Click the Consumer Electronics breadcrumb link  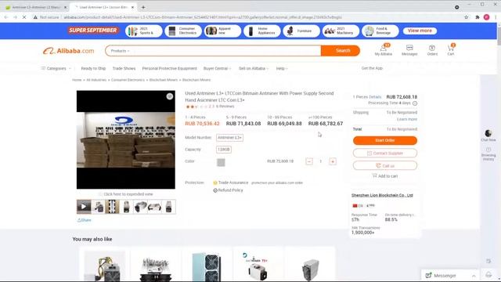[x=128, y=80]
